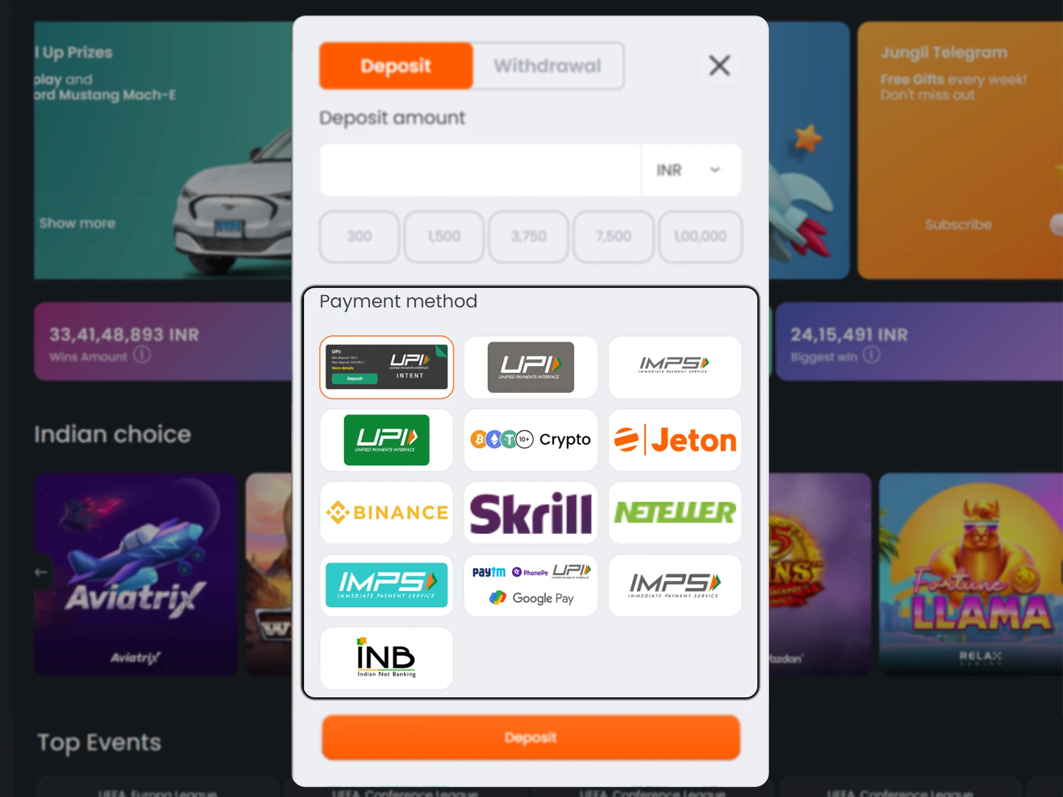This screenshot has width=1063, height=797.
Task: Select Paytm PhonePe Google Pay option
Action: point(530,585)
